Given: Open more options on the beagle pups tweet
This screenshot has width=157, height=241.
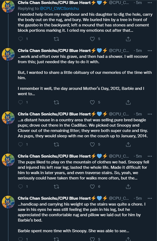Looking at the screenshot, I should pos(150,114).
